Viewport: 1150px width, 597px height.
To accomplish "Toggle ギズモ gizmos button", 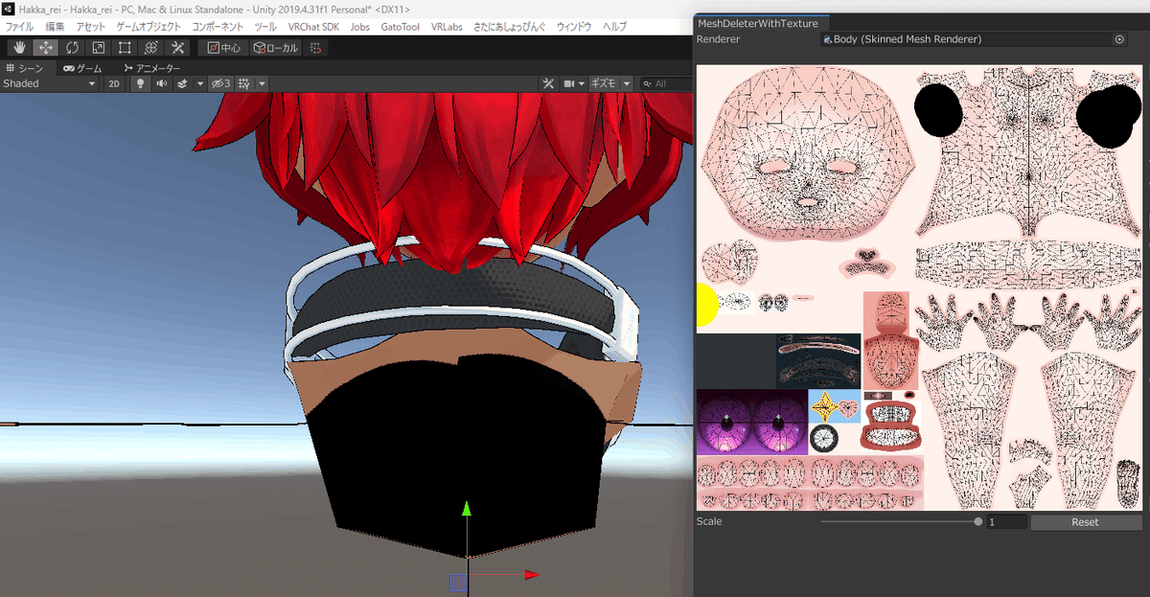I will pos(604,84).
